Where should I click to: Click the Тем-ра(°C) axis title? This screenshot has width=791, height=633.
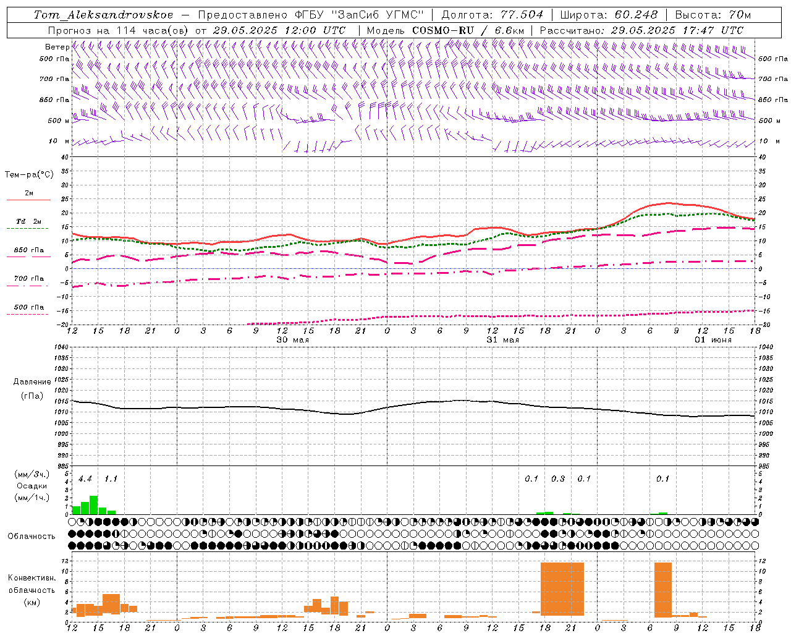[x=29, y=174]
